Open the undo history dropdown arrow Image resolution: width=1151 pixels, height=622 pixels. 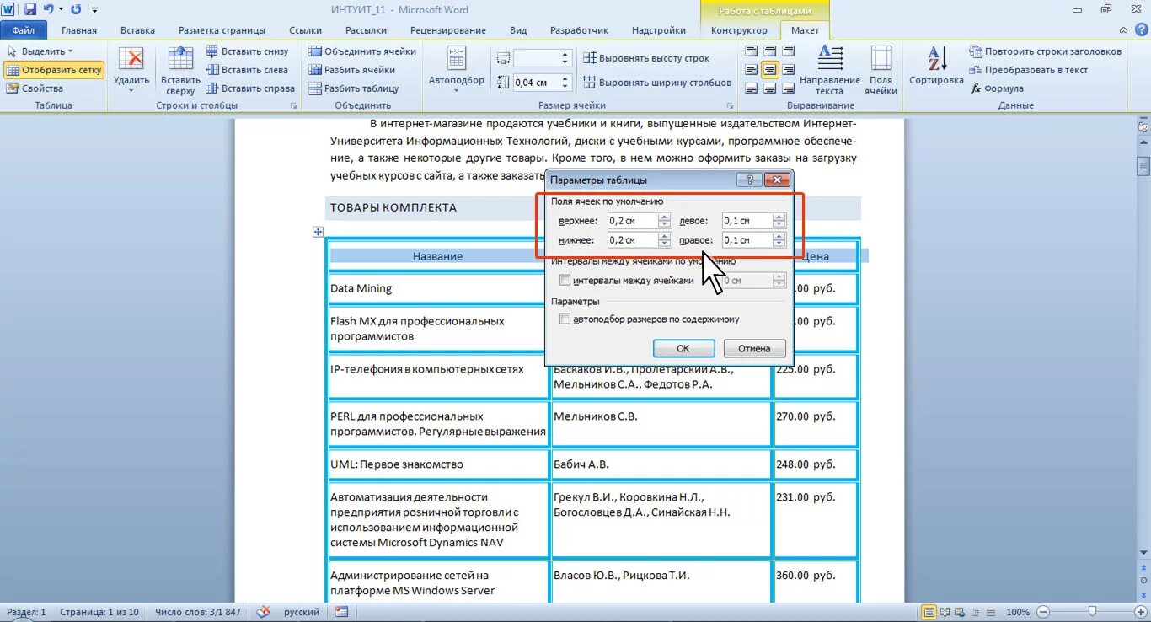coord(61,10)
